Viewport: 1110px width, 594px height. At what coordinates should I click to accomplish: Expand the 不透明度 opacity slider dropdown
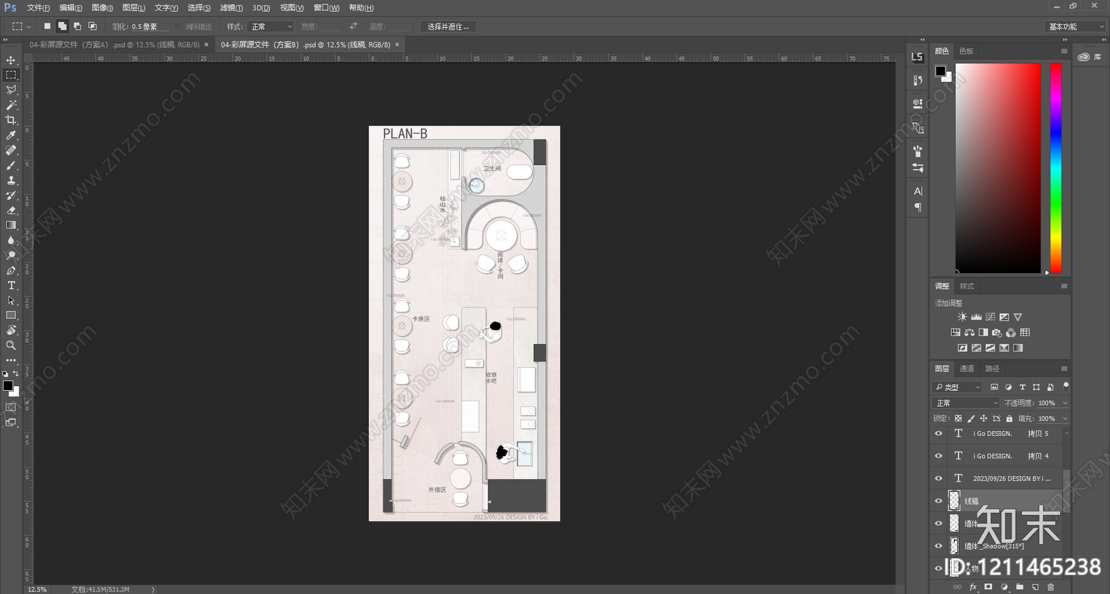(x=1065, y=403)
